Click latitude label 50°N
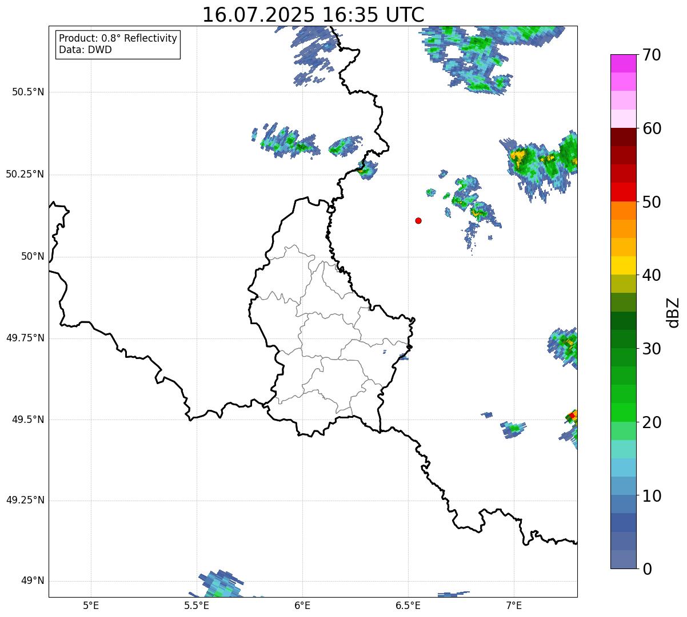 pos(33,256)
